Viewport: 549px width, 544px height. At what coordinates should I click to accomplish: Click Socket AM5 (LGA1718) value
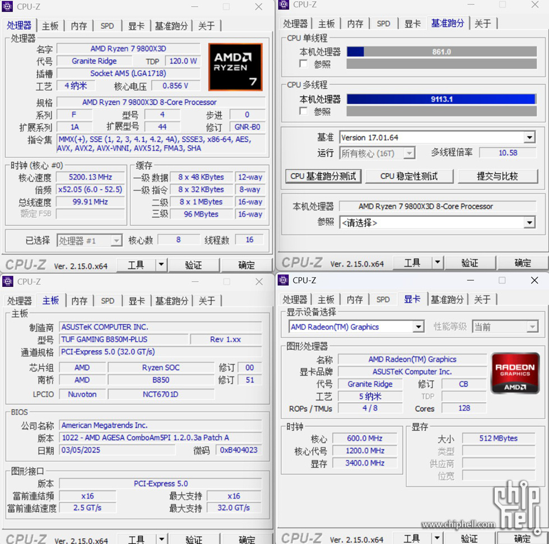128,73
